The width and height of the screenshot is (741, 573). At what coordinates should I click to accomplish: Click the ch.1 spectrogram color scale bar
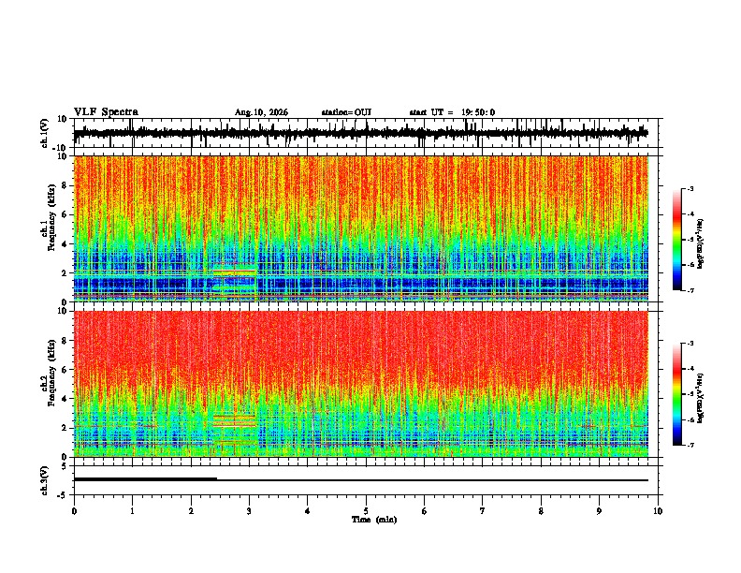pyautogui.click(x=676, y=239)
